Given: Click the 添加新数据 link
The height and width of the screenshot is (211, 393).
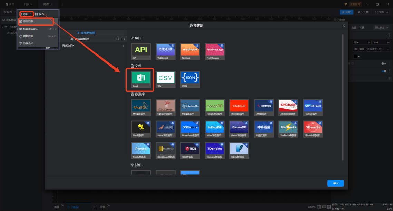Looking at the screenshot, I should click(x=86, y=33).
